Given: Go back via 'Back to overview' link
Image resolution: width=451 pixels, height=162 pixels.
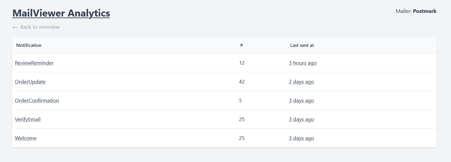Looking at the screenshot, I should (36, 27).
